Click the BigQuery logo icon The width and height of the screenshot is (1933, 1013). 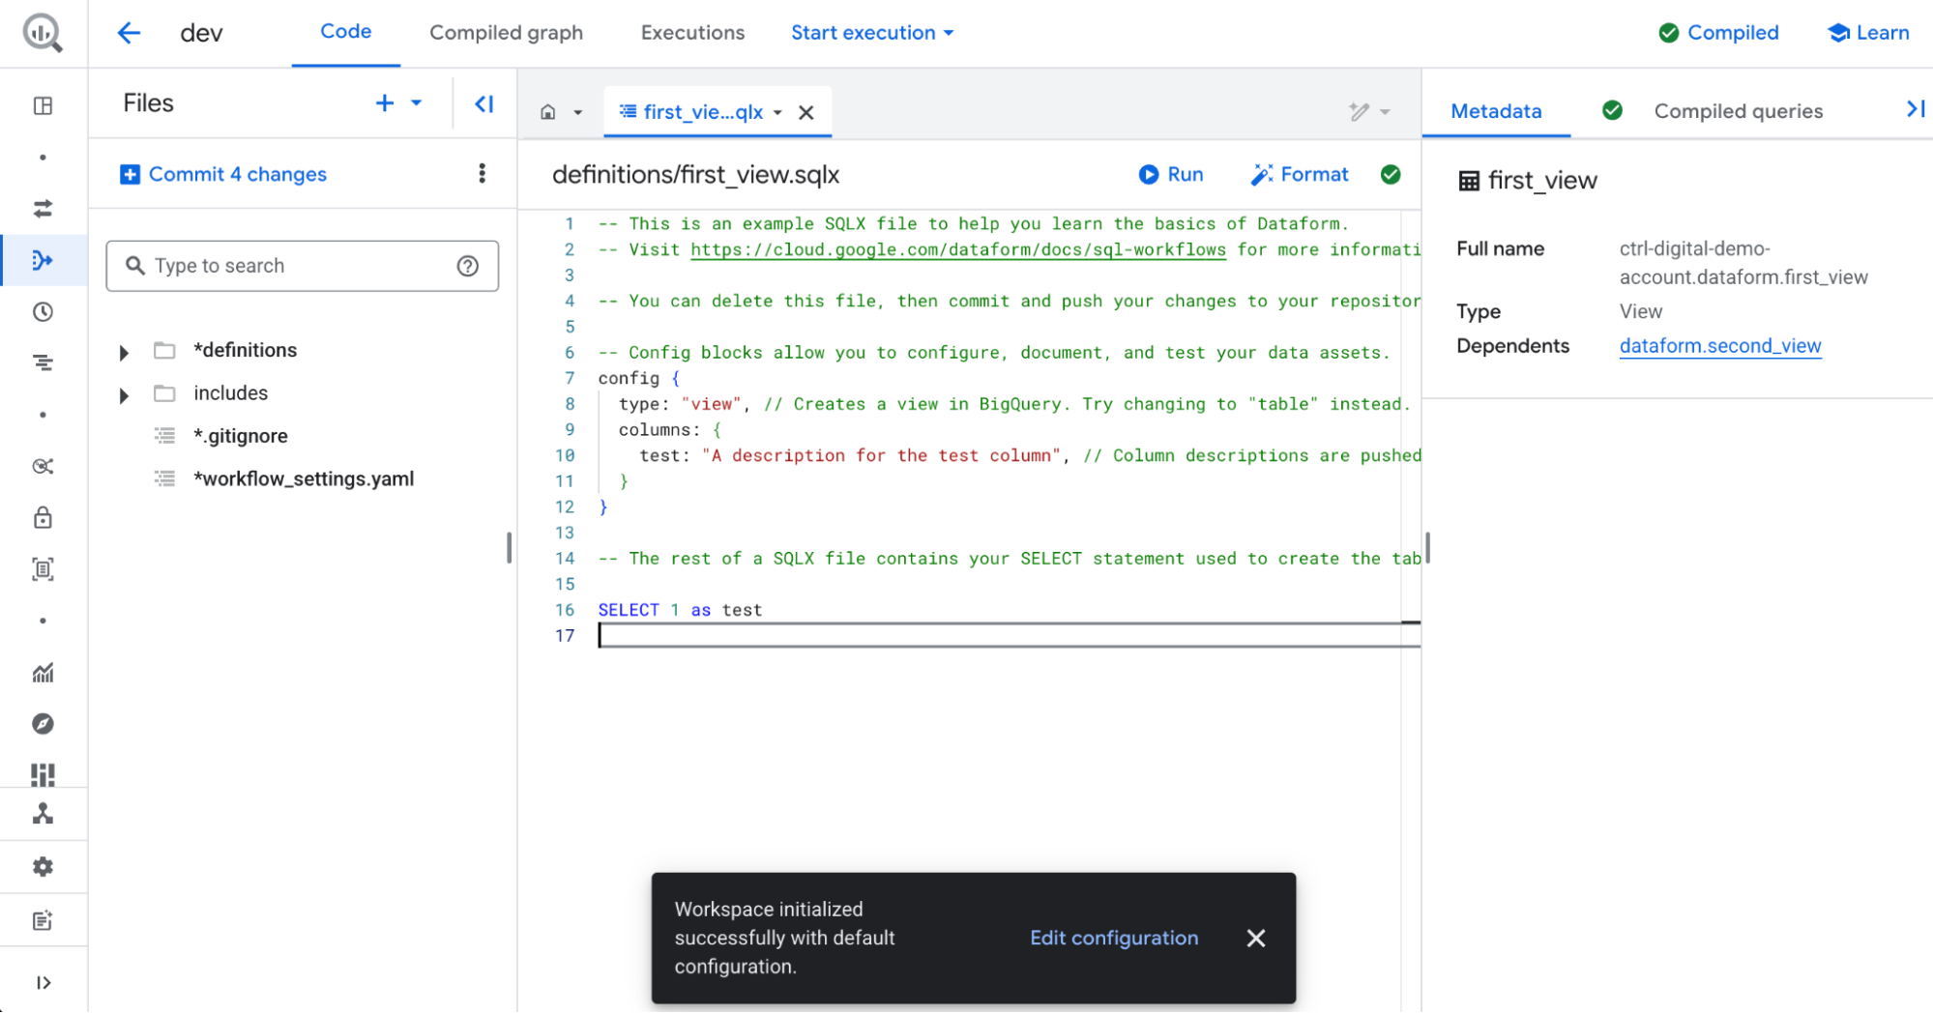pos(43,33)
